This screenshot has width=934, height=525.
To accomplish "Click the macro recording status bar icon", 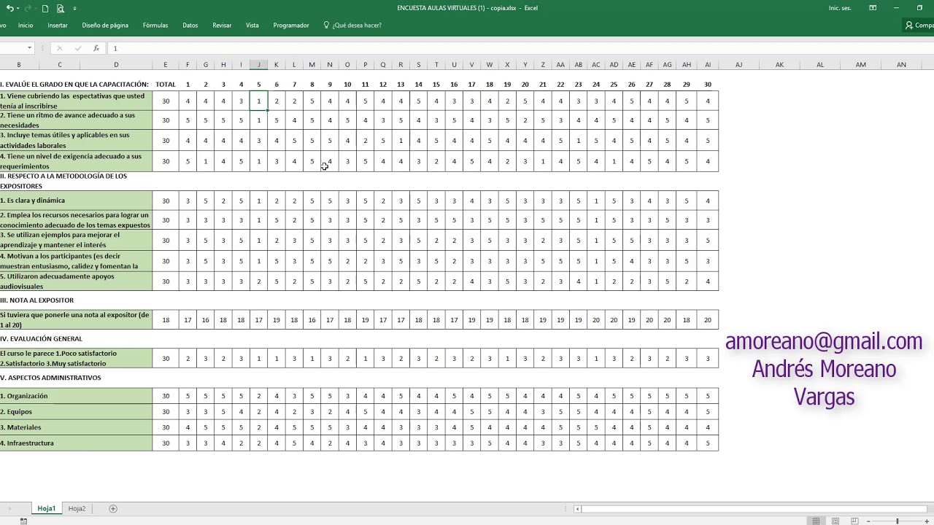I will [24, 521].
